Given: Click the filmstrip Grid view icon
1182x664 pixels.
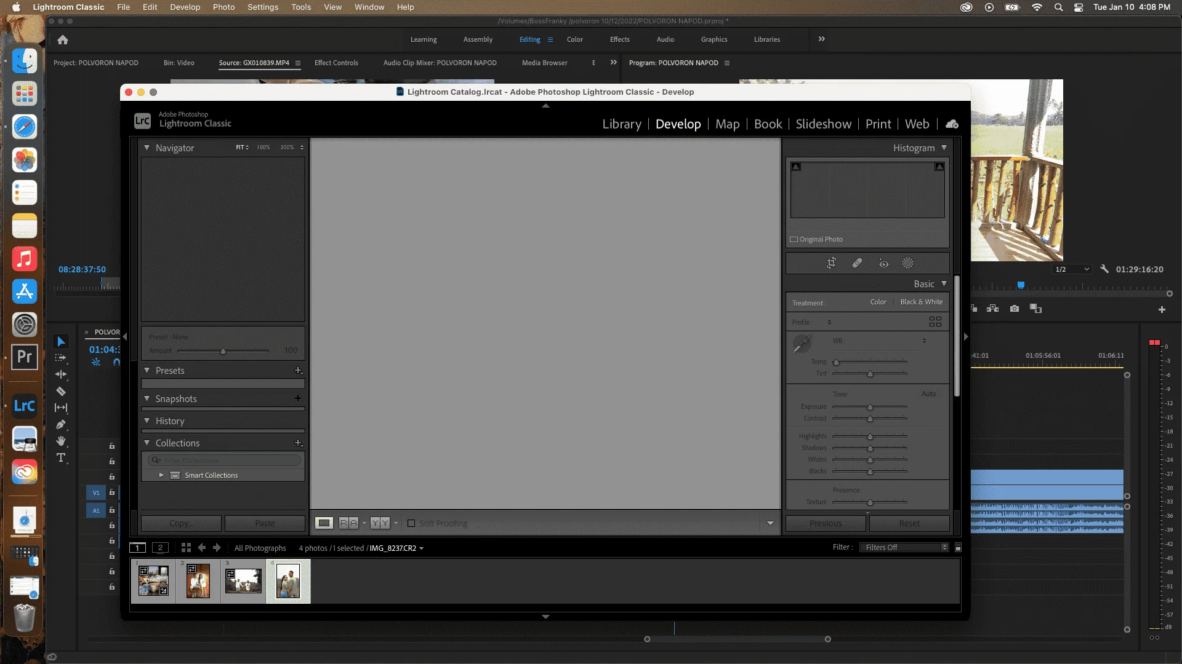Looking at the screenshot, I should [x=186, y=547].
